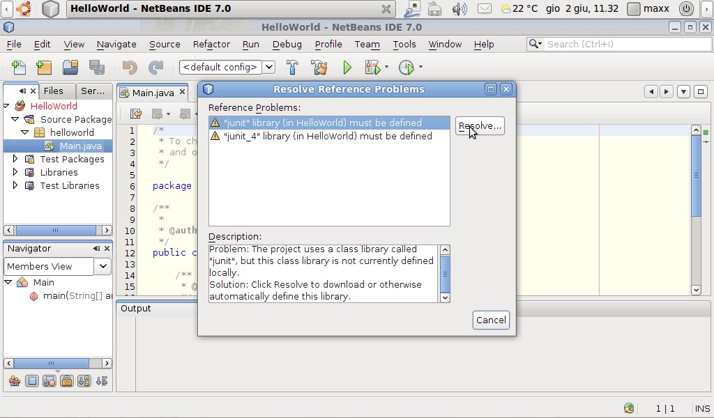This screenshot has height=418, width=714.
Task: Click the mail envelope icon in the top panel
Action: point(485,8)
